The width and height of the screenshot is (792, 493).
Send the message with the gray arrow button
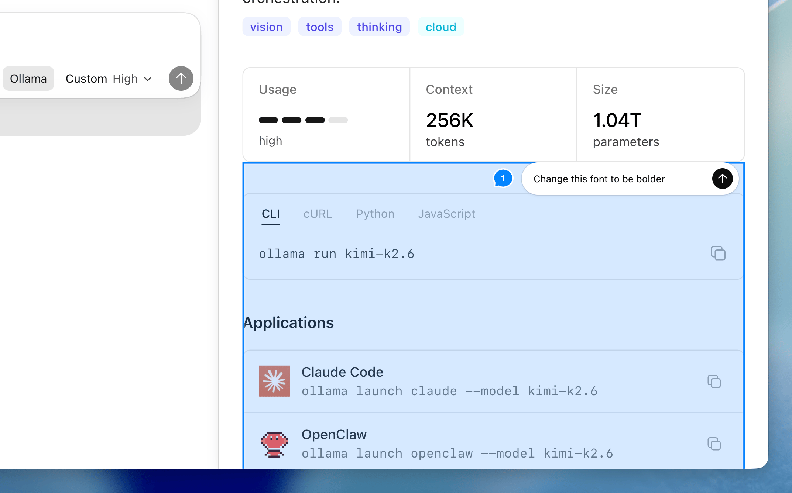tap(181, 79)
